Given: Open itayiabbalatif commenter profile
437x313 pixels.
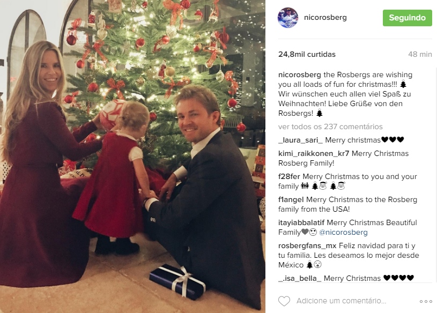Looking at the screenshot, I should click(x=301, y=223).
